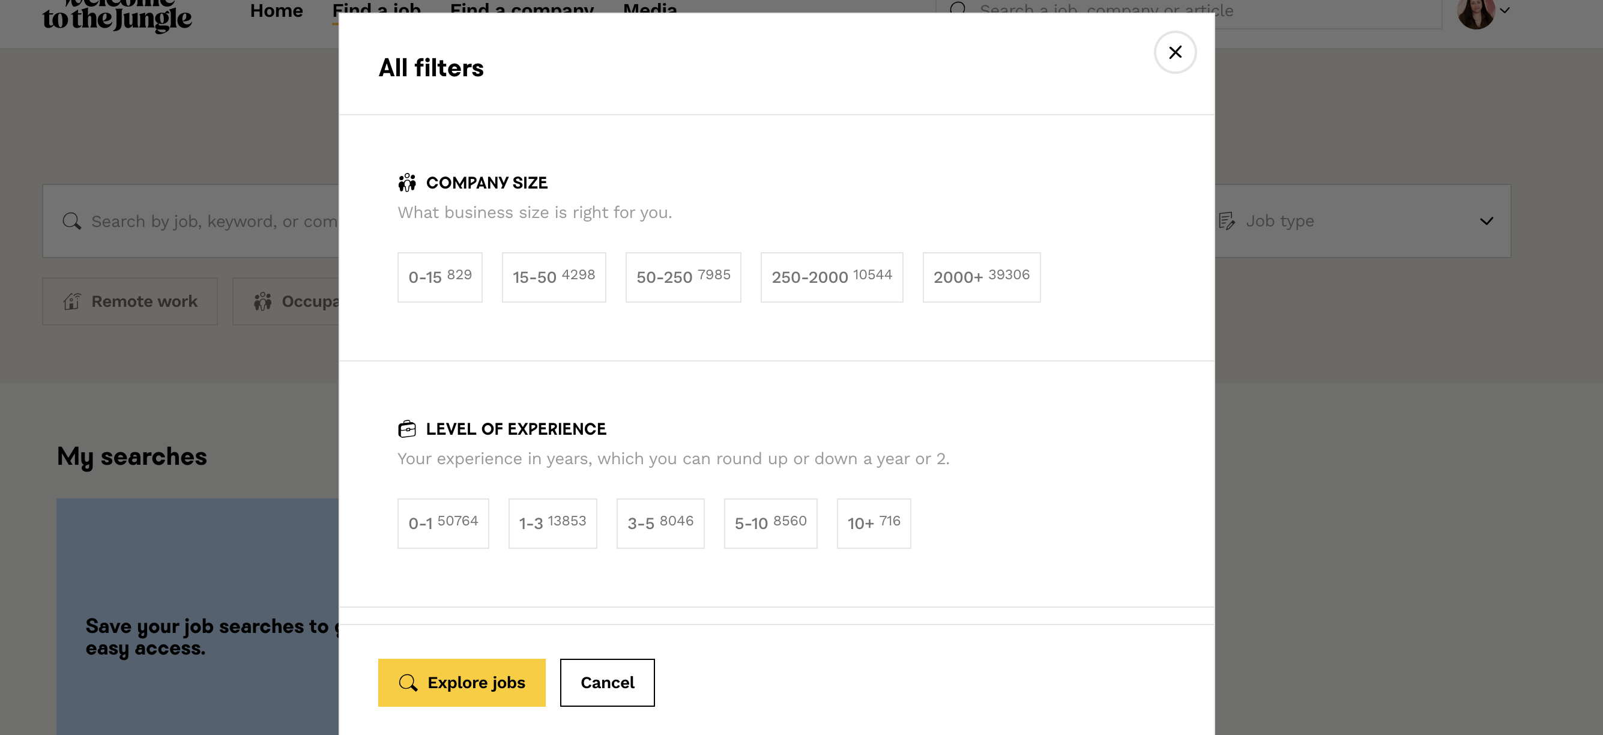Screen dimensions: 1603x735
Task: Click the Level of Experience briefcase icon
Action: [x=406, y=429]
